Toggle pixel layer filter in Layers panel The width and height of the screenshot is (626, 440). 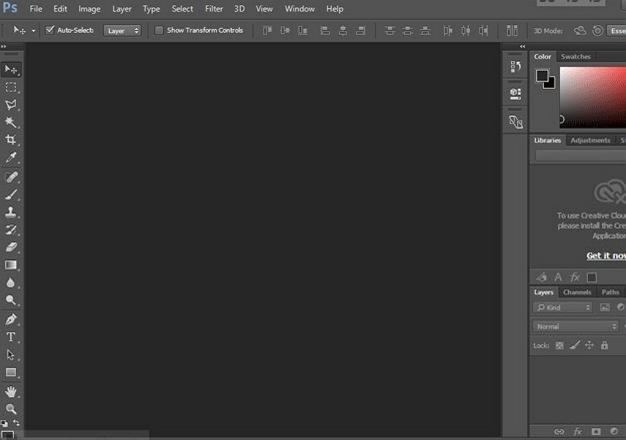pos(605,307)
